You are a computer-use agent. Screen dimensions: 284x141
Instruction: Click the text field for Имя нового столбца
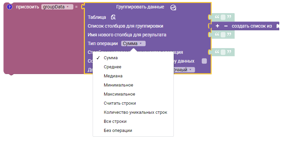coord(223,35)
